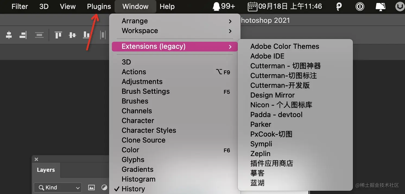Viewport: 405px width, 194px height.
Task: Expand the Workspace submenu
Action: tap(175, 31)
